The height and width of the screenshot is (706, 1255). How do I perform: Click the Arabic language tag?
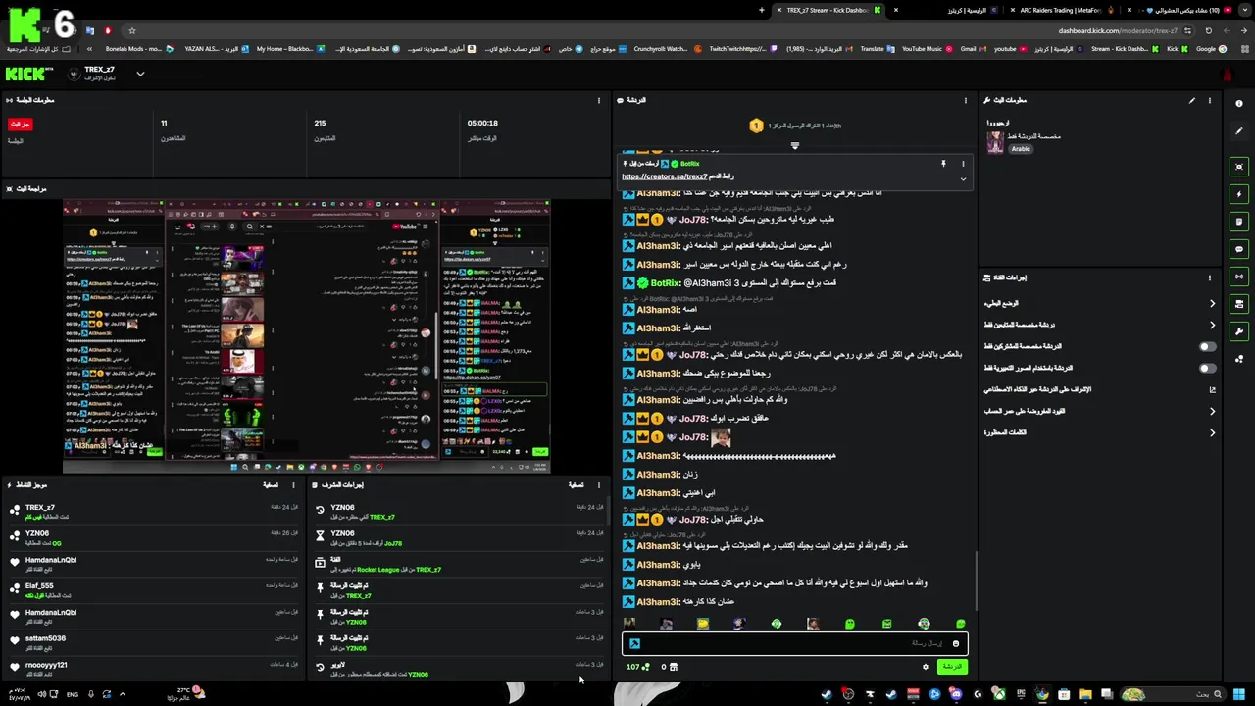[1021, 149]
